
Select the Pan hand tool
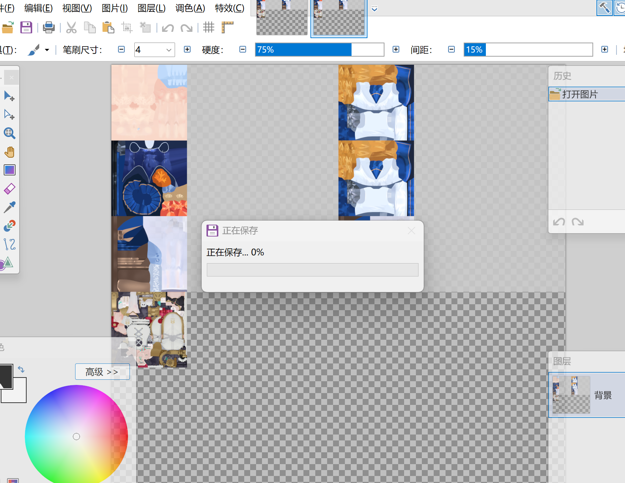[x=9, y=152]
